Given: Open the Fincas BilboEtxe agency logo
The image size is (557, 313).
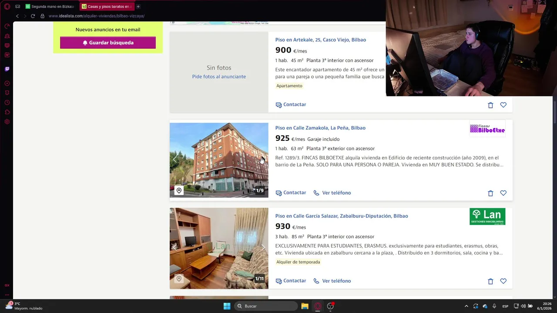Looking at the screenshot, I should point(487,129).
